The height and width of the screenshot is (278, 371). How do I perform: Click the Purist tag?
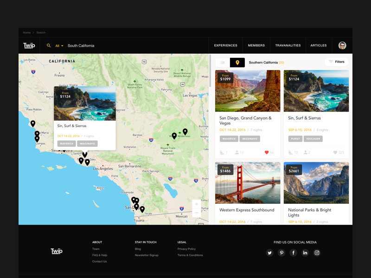tap(295, 139)
